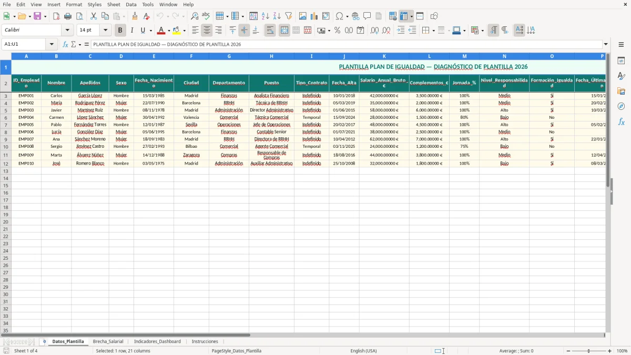This screenshot has height=355, width=631.
Task: Click the Spelling check icon
Action: [206, 16]
